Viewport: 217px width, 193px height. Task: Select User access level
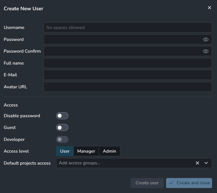click(x=65, y=151)
